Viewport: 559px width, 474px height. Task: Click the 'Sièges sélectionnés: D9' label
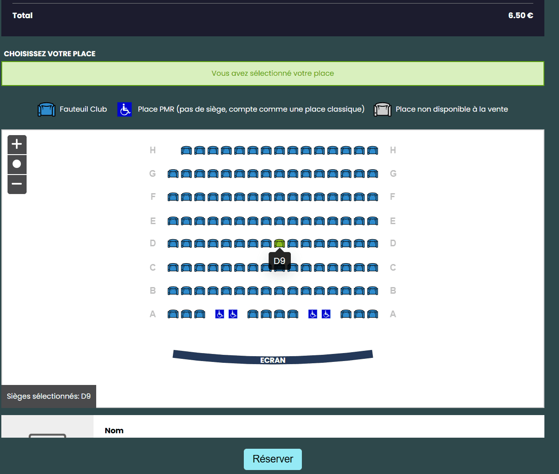(49, 396)
